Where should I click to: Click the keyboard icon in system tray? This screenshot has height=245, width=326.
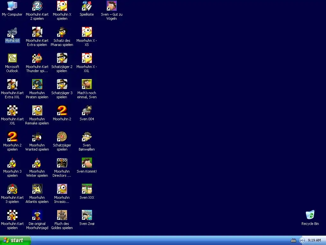click(293, 241)
